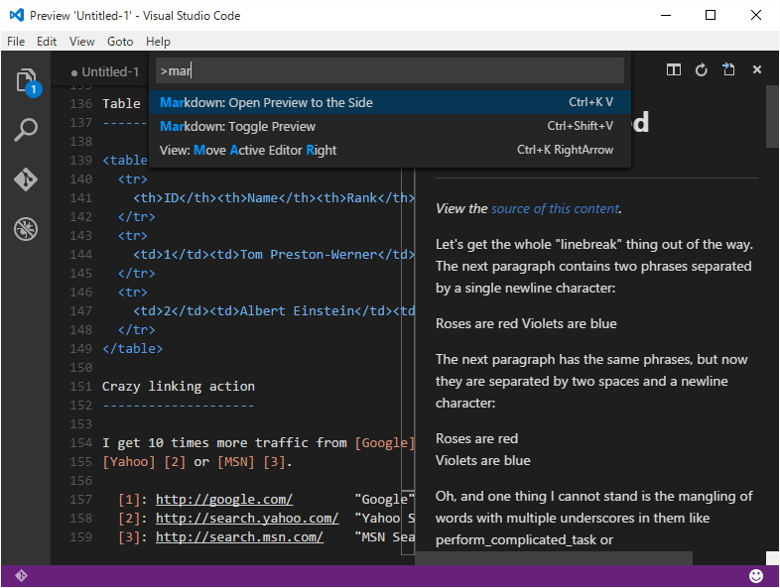Open the View menu
This screenshot has width=780, height=588.
coord(81,42)
